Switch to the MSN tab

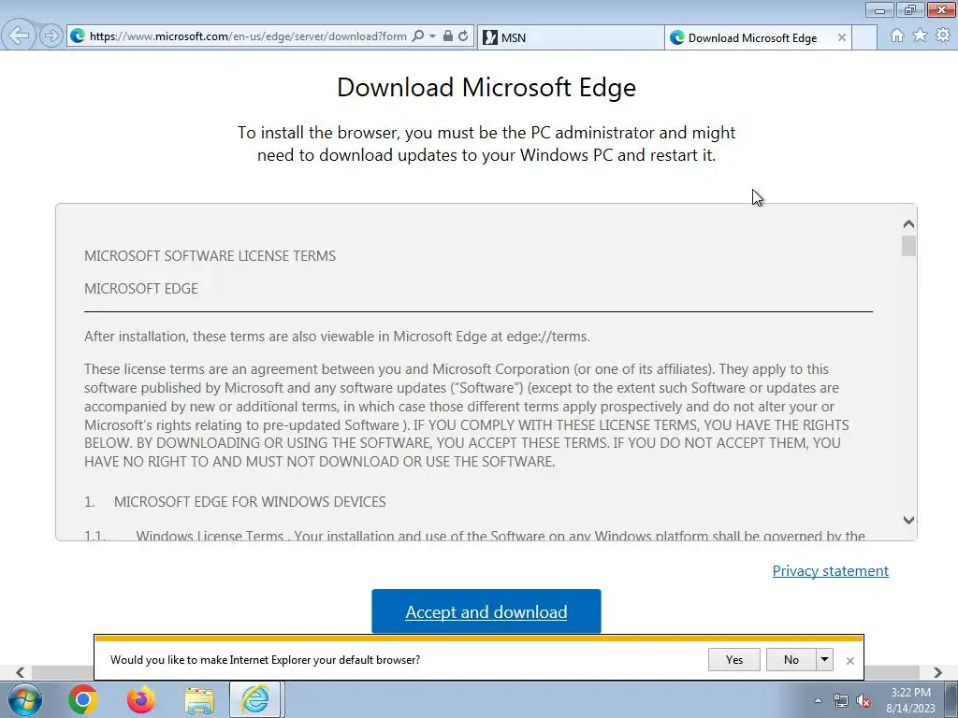point(571,37)
